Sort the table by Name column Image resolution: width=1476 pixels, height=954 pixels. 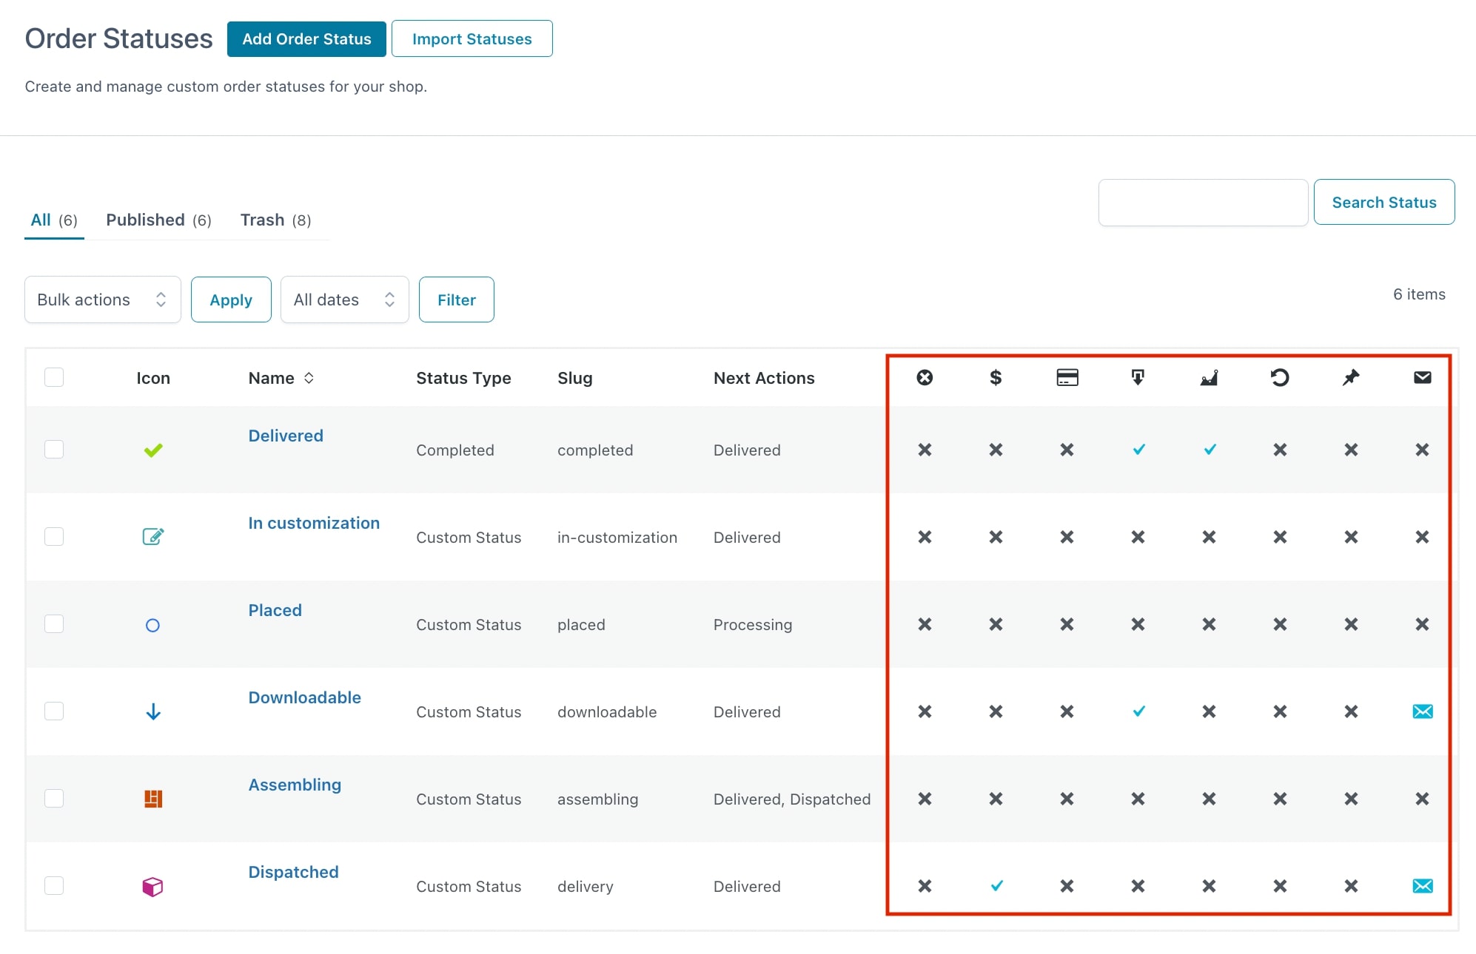point(281,378)
